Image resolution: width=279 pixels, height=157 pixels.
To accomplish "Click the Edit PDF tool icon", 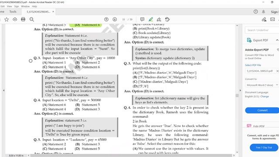I will tap(249, 126).
